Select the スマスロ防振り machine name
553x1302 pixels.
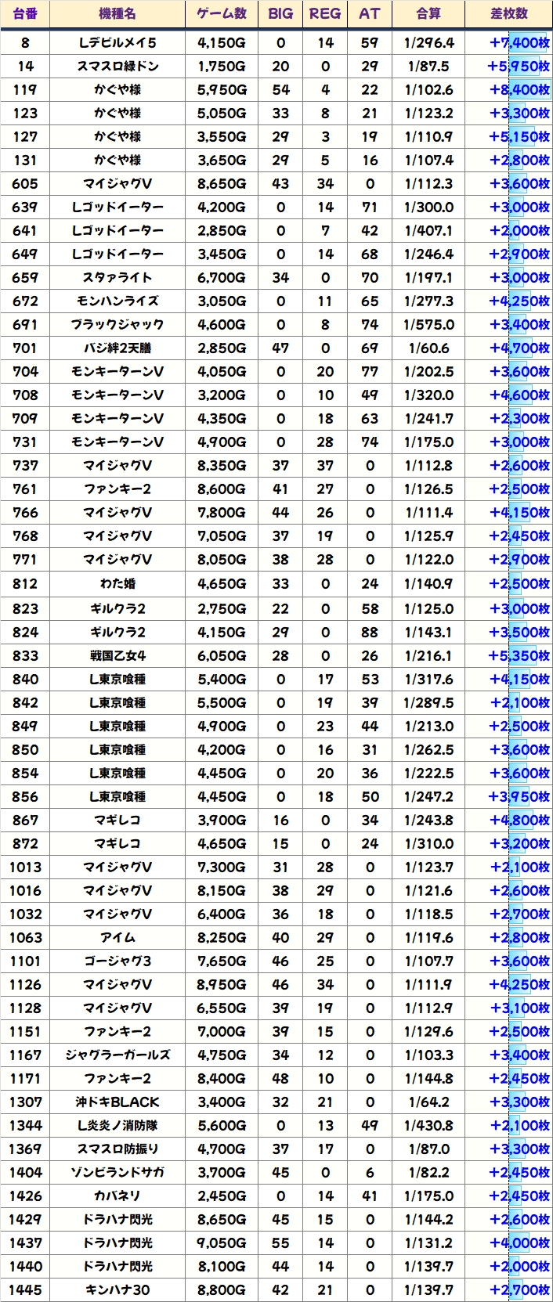[x=117, y=1149]
